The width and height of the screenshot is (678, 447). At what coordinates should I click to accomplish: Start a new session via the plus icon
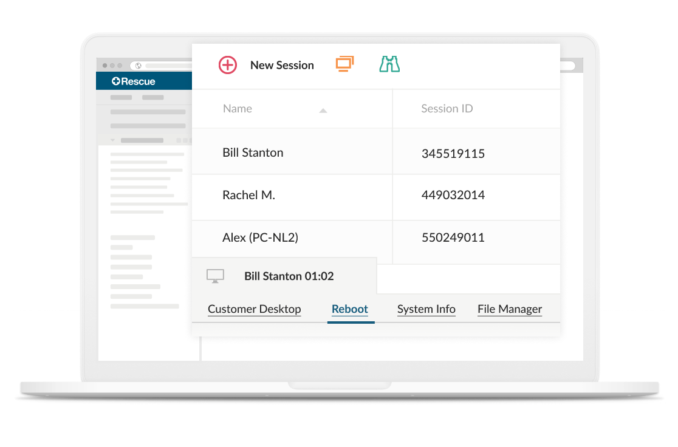(227, 64)
